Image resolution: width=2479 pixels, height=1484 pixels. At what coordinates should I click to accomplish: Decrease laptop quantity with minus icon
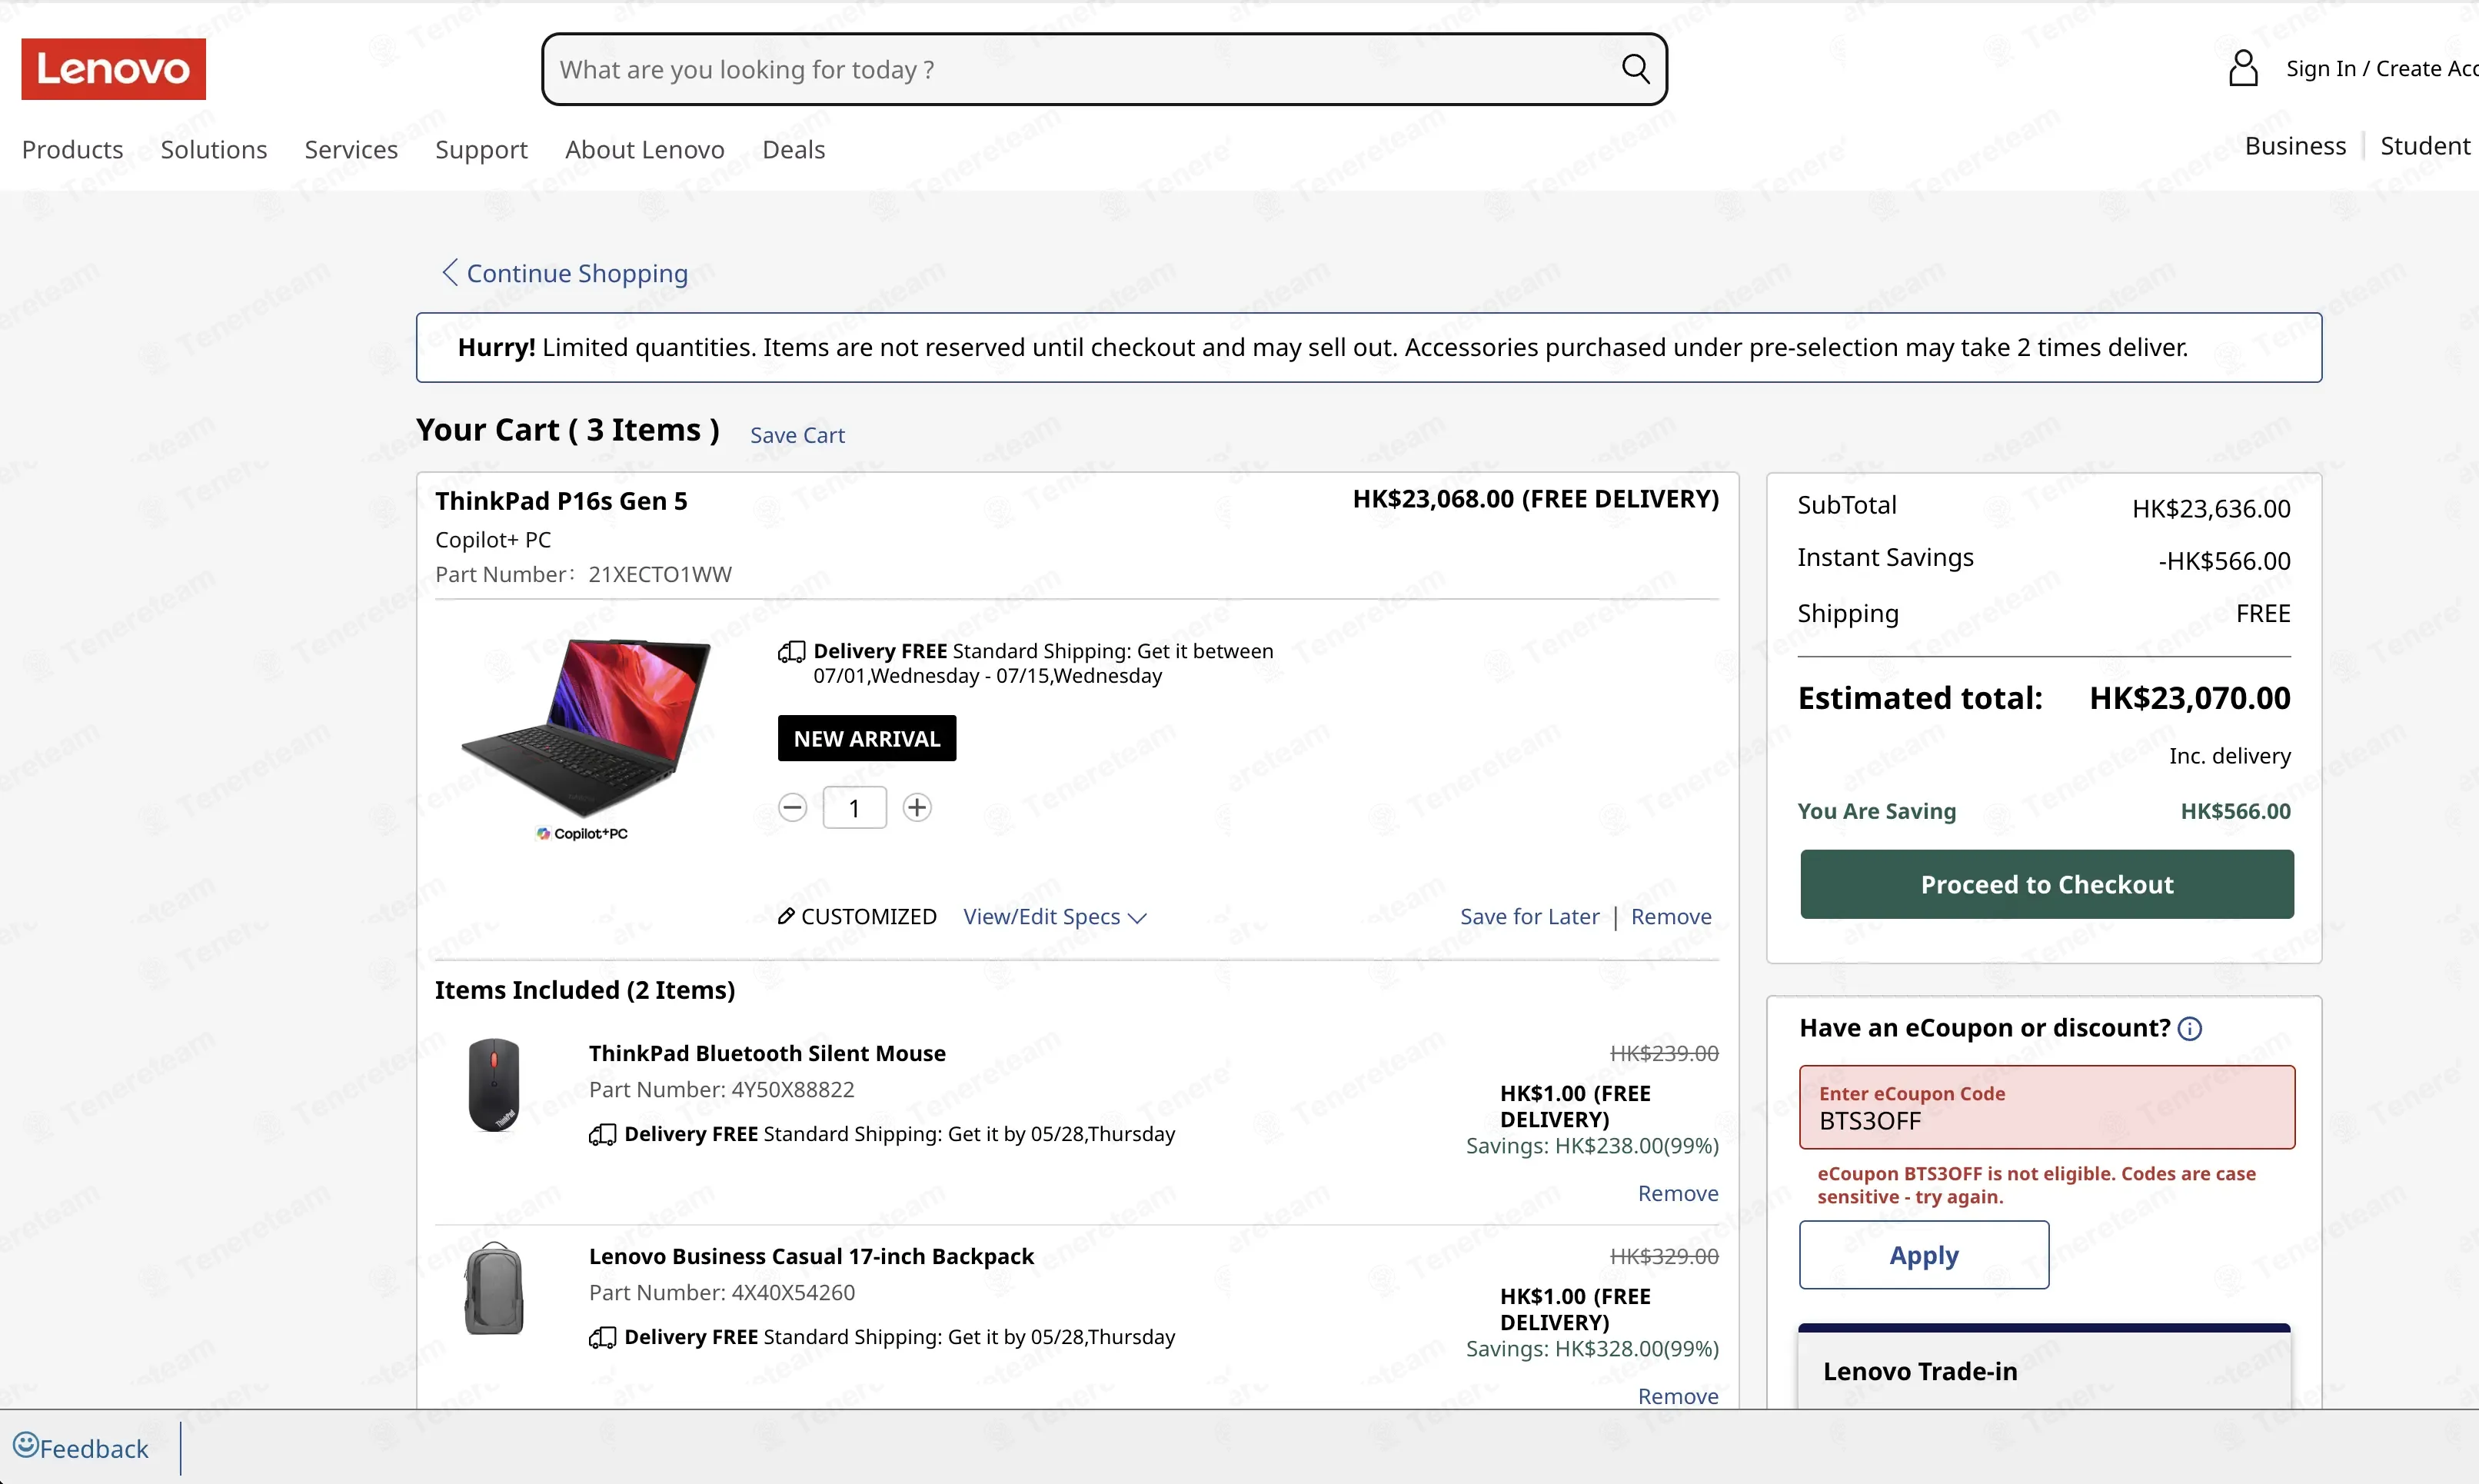coord(792,807)
